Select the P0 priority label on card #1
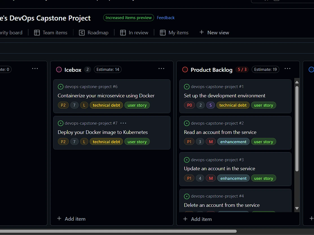 point(189,105)
